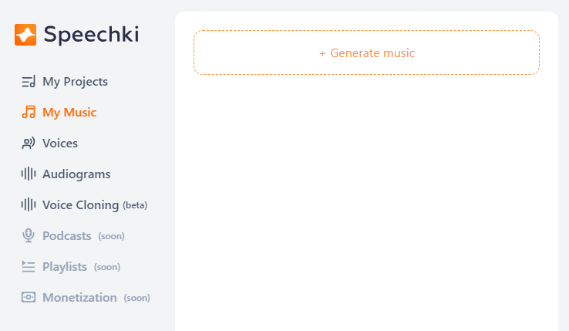This screenshot has width=569, height=331.
Task: Select the Monetization menu label
Action: (79, 298)
